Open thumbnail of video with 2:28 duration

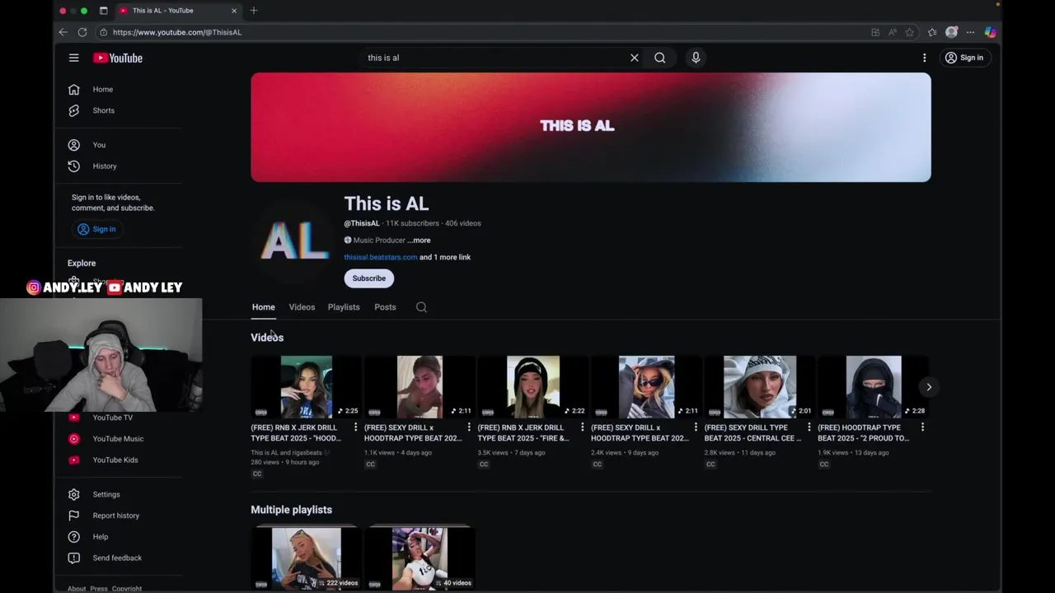[874, 387]
